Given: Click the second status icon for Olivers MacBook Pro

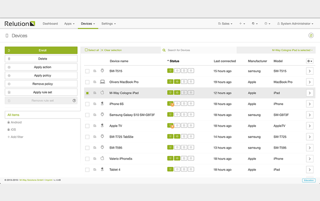Looking at the screenshot, I should click(x=177, y=82).
